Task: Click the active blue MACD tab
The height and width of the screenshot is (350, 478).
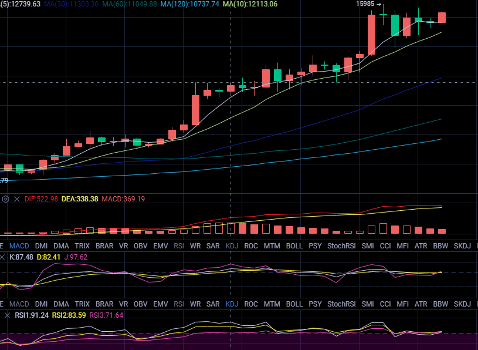Action: [19, 246]
